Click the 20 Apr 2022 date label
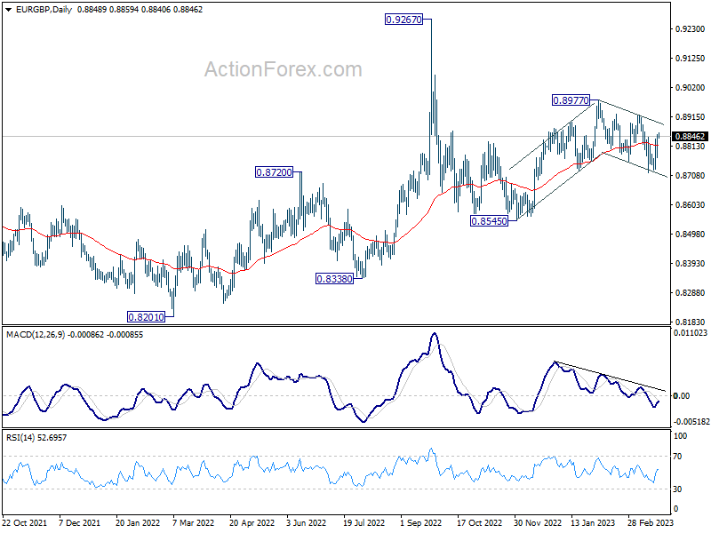 coord(252,522)
